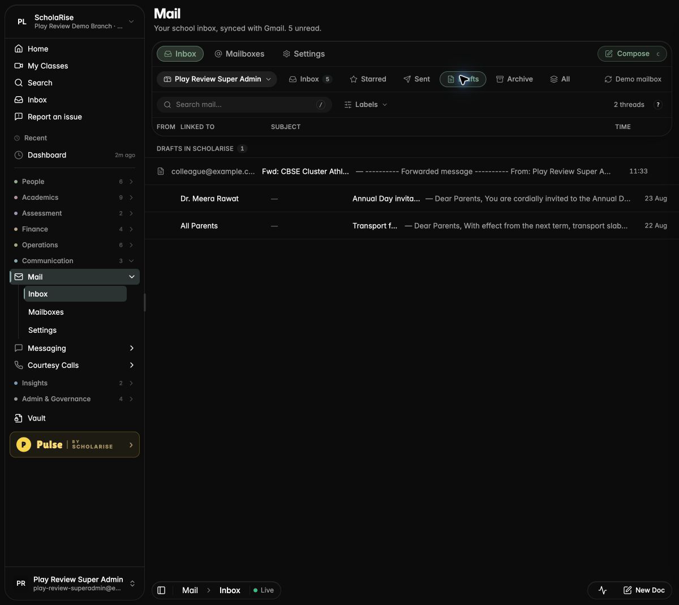Toggle the sidebar panel icon in footer
Screen dimensions: 679x605
(161, 590)
